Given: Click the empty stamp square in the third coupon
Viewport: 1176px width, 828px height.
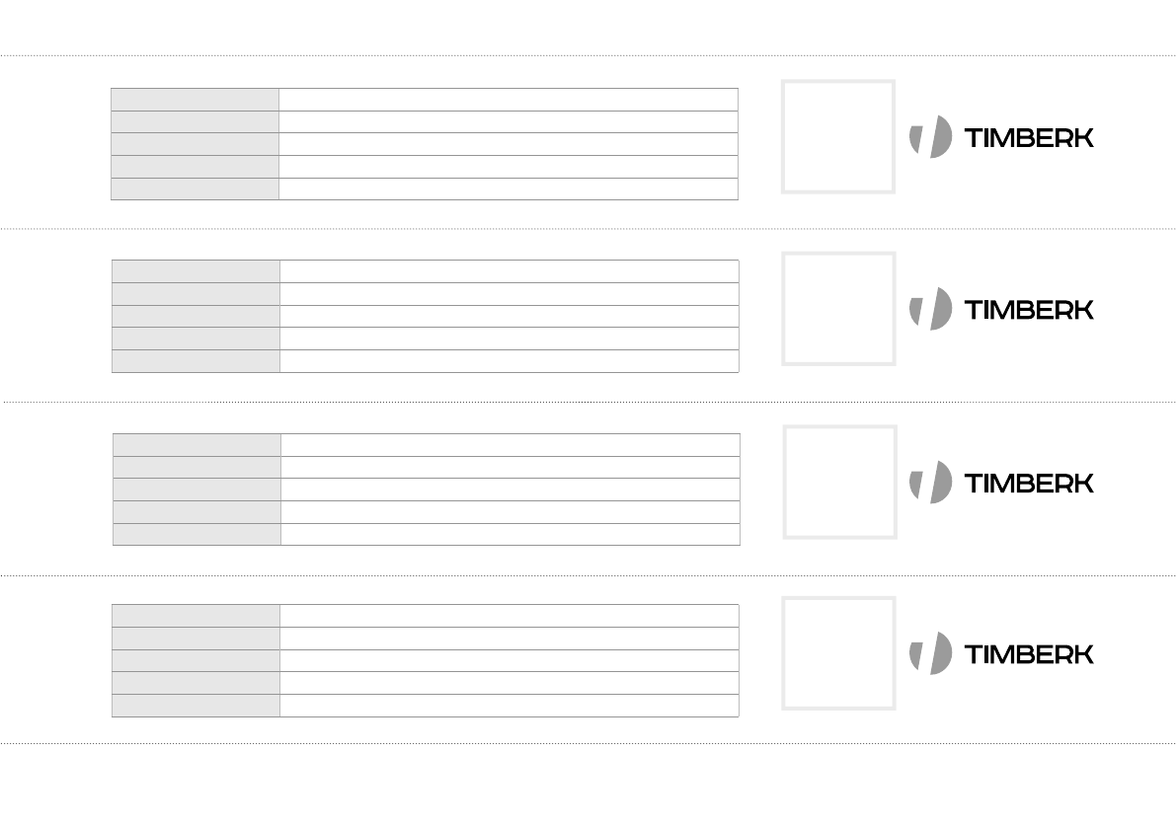Looking at the screenshot, I should click(x=839, y=482).
